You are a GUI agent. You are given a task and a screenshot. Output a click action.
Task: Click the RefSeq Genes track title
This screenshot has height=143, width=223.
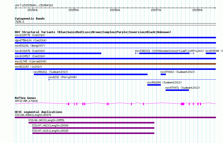pyautogui.click(x=25, y=98)
